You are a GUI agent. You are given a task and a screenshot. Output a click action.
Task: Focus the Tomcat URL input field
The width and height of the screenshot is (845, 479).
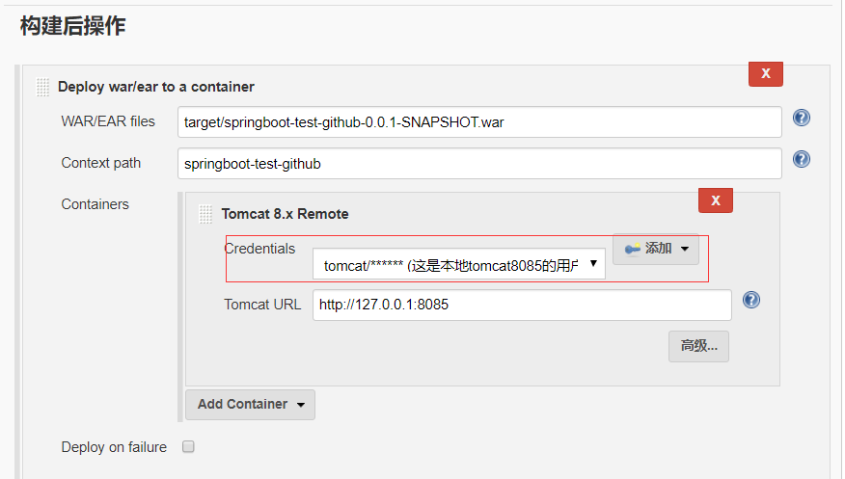pyautogui.click(x=521, y=305)
